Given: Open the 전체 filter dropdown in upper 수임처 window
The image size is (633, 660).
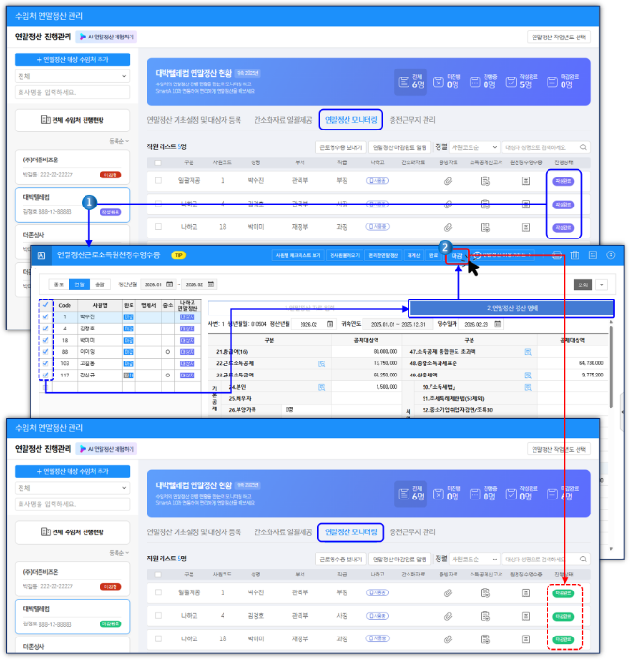Looking at the screenshot, I should tap(72, 76).
